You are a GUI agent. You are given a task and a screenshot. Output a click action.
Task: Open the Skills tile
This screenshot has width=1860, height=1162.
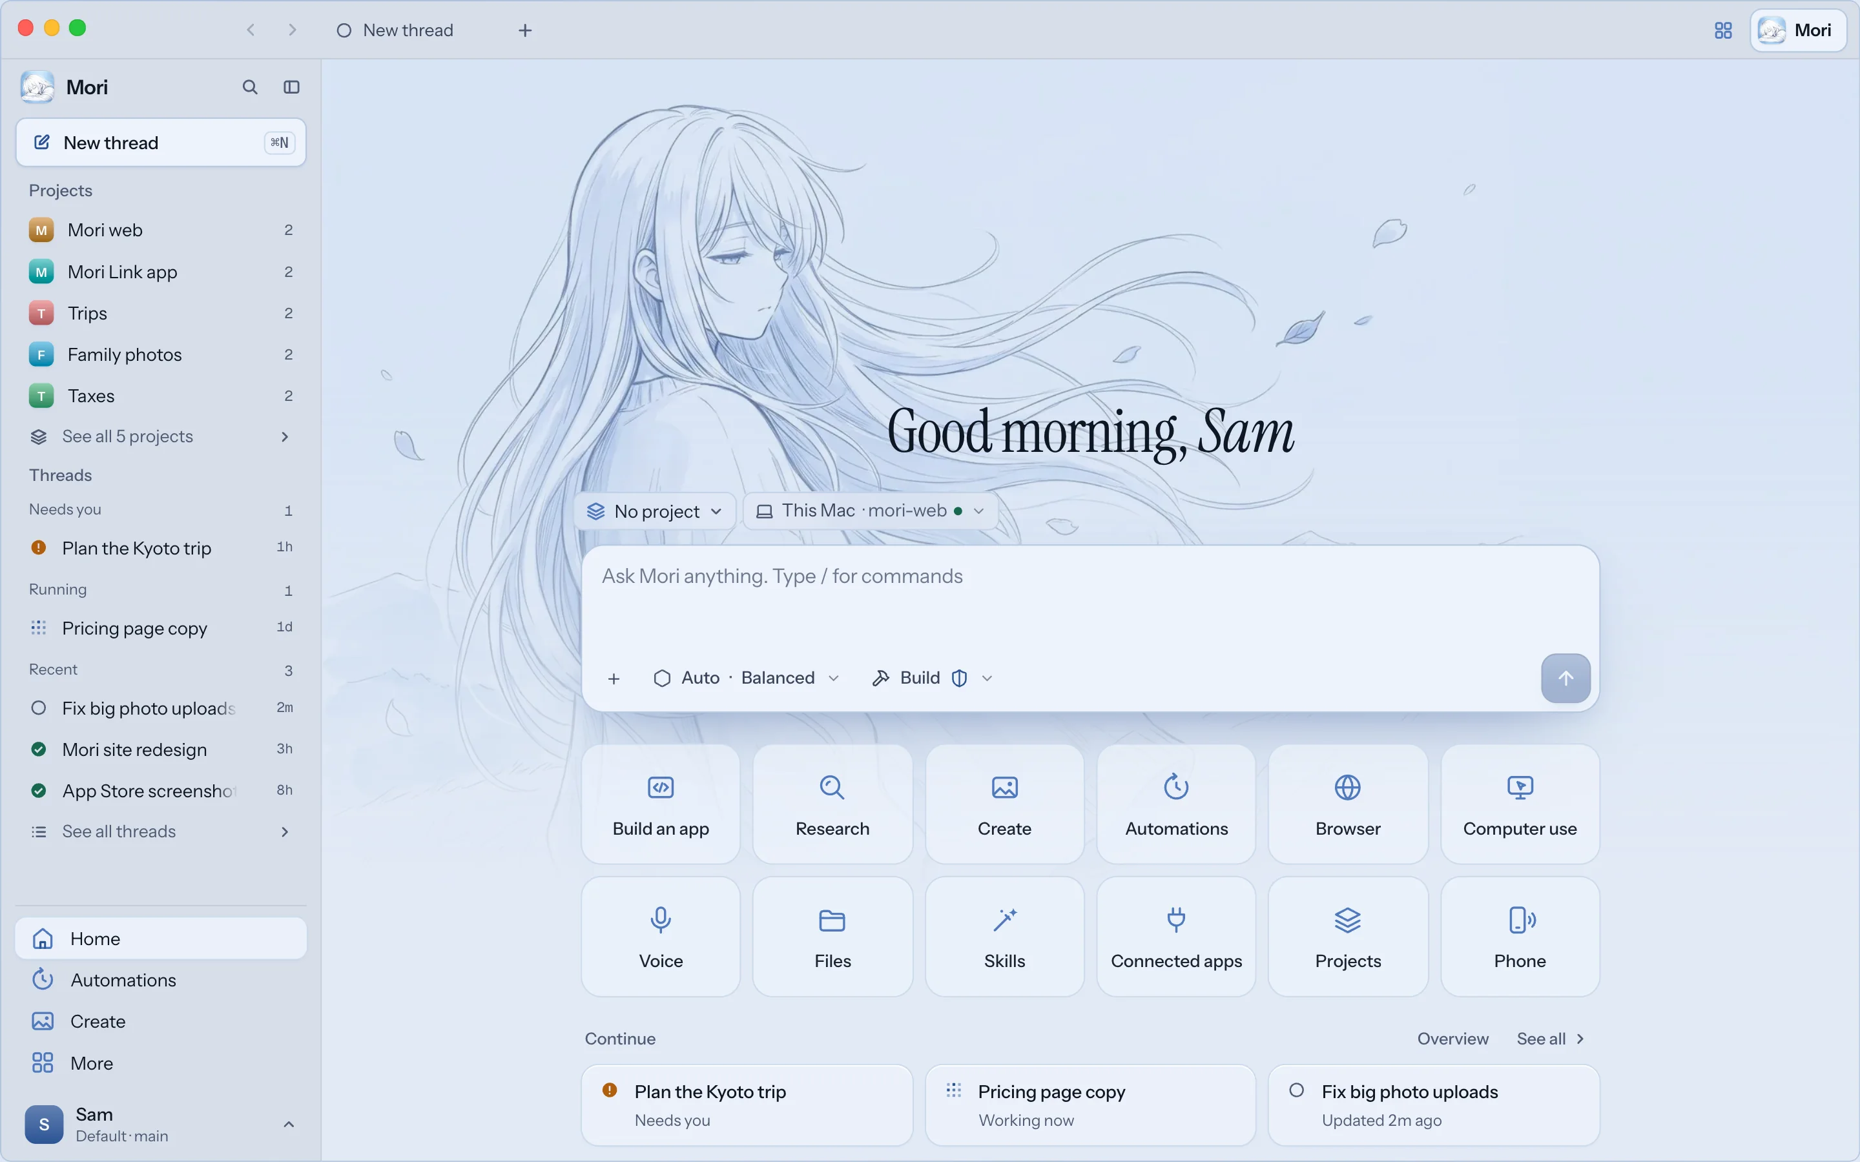coord(1004,936)
